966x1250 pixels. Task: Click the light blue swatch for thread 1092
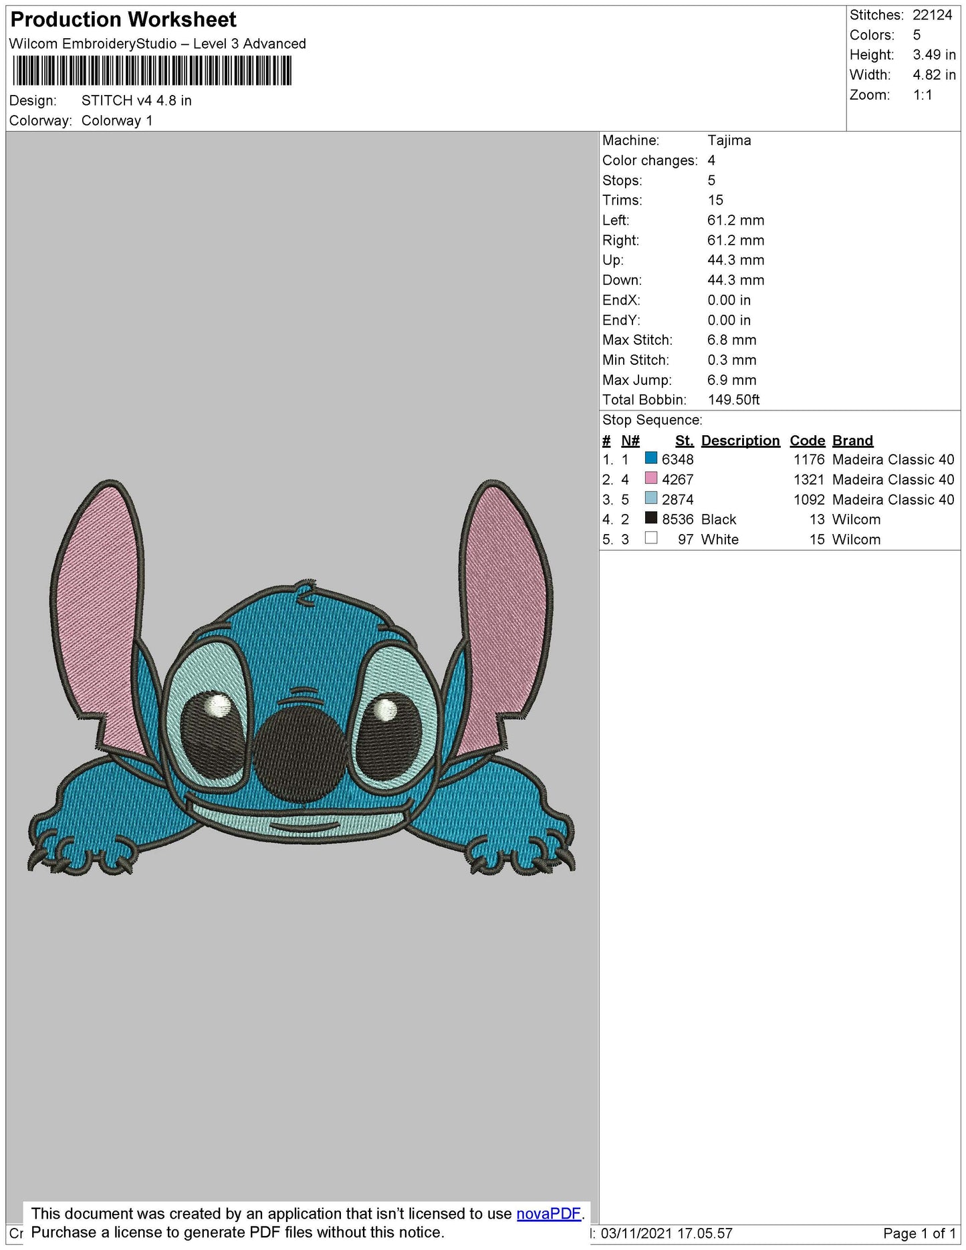[651, 498]
